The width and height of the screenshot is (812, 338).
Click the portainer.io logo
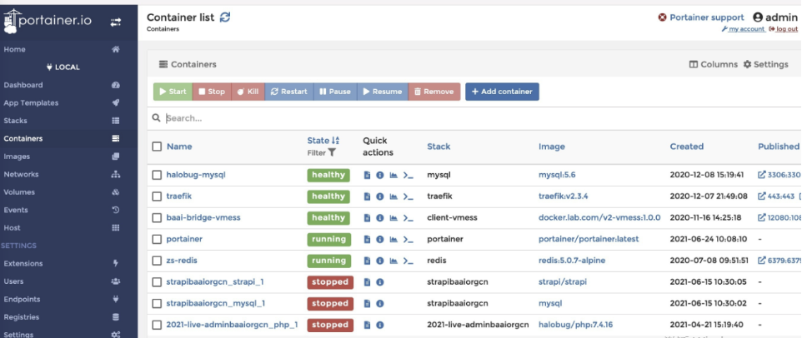coord(48,21)
